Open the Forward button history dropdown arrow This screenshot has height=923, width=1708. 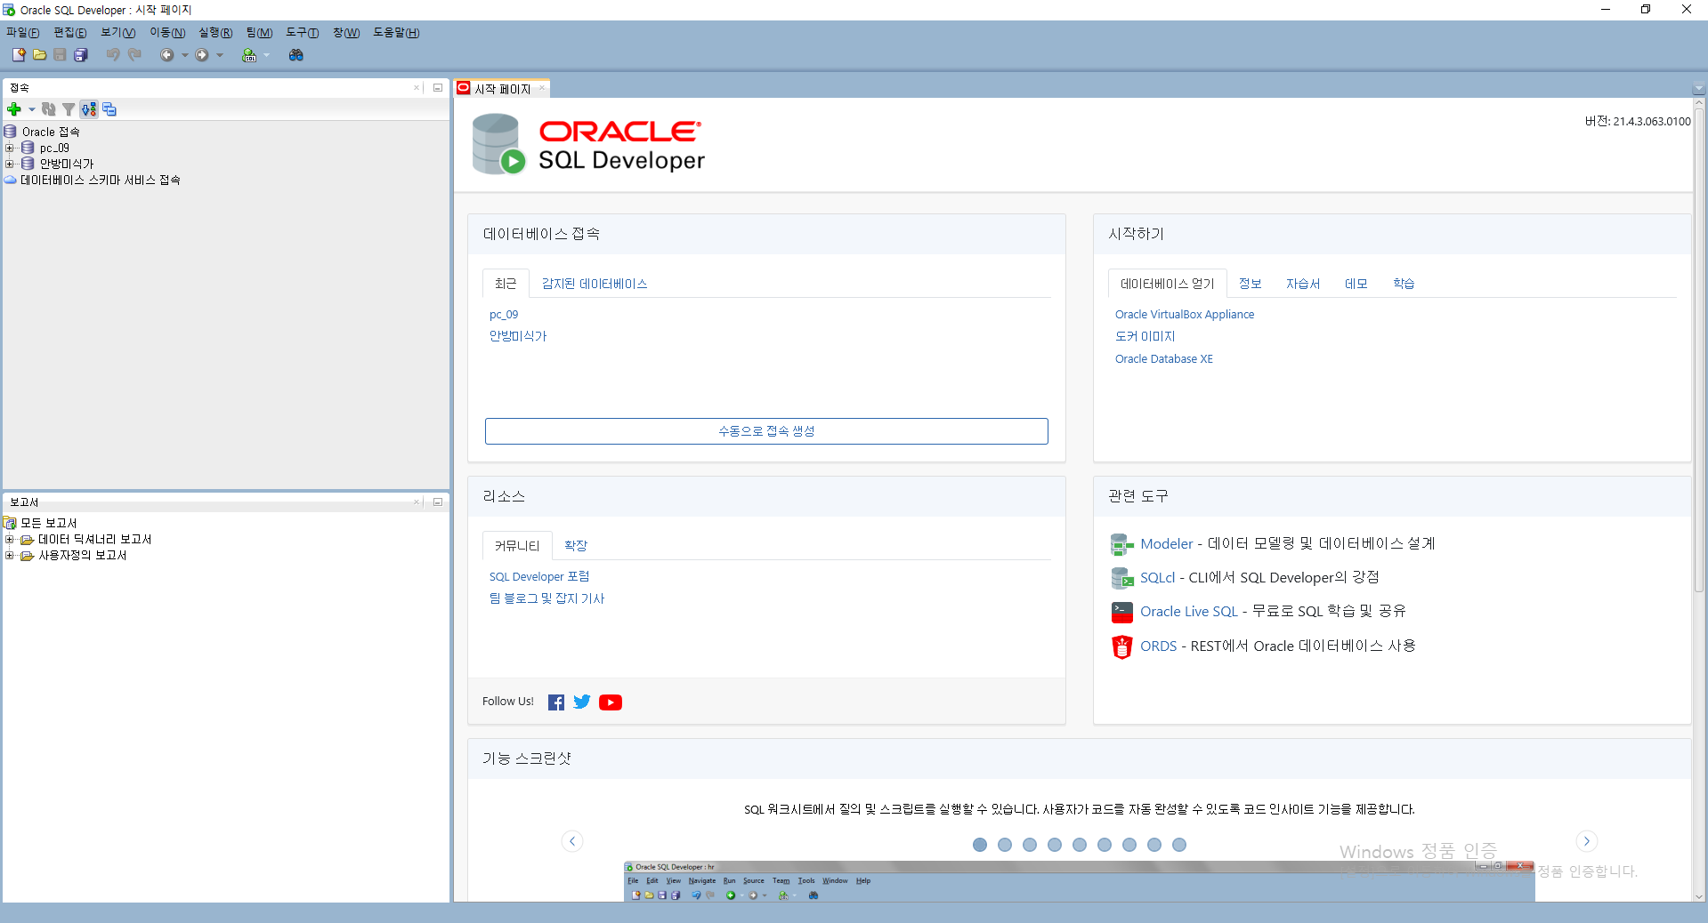[220, 55]
